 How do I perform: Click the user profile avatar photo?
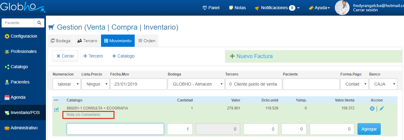pyautogui.click(x=342, y=8)
